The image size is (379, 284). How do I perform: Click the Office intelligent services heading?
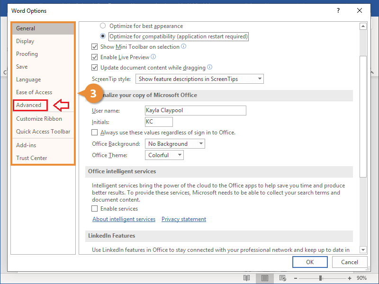[122, 171]
